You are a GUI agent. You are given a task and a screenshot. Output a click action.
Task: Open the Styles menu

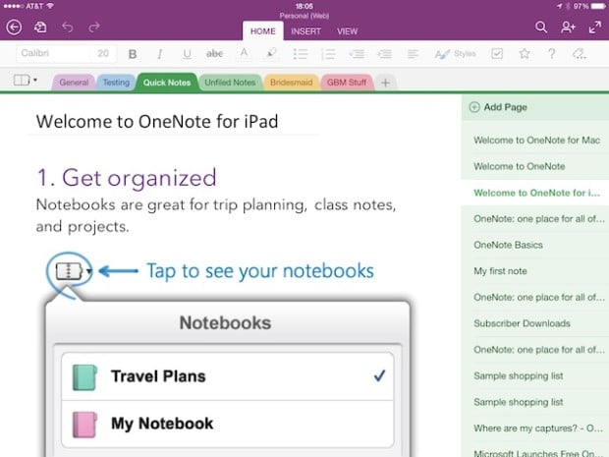click(x=455, y=54)
